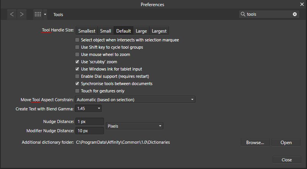
Task: Enable Select object when intersects with marquee
Action: (x=78, y=40)
